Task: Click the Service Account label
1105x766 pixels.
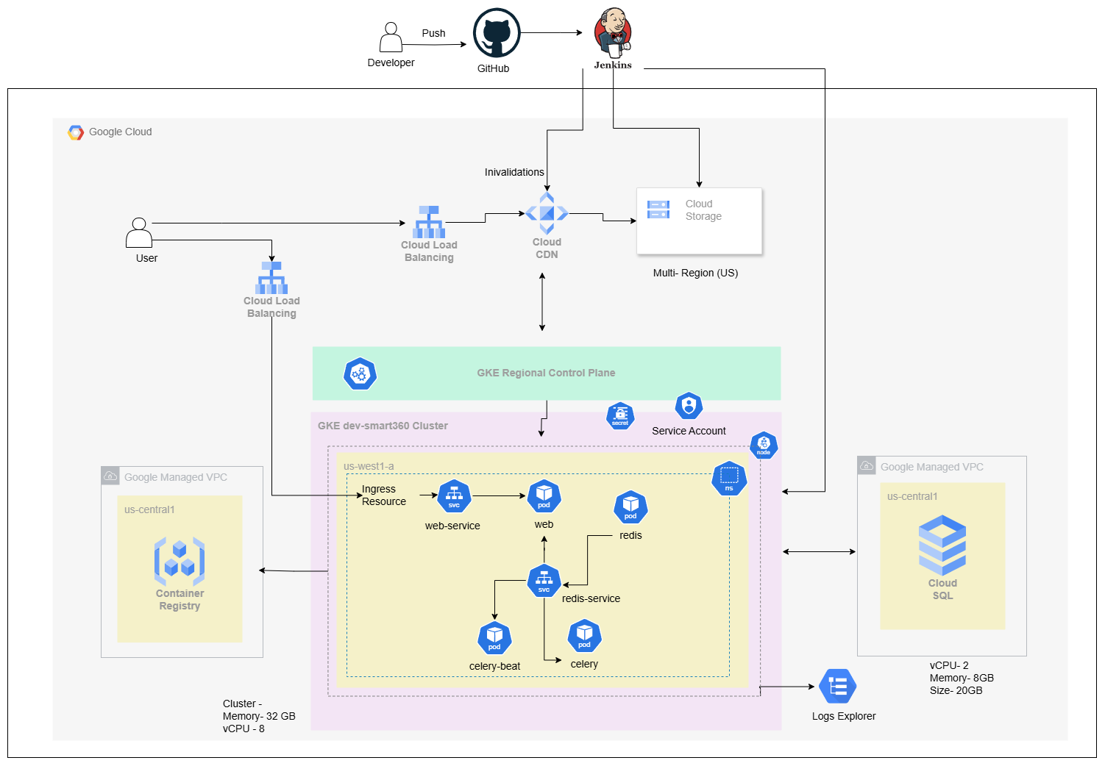Action: (x=689, y=431)
